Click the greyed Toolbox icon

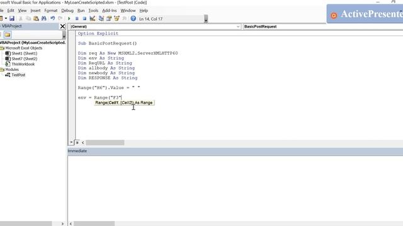point(125,18)
